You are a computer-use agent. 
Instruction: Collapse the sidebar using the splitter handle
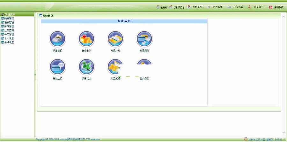click(x=35, y=75)
